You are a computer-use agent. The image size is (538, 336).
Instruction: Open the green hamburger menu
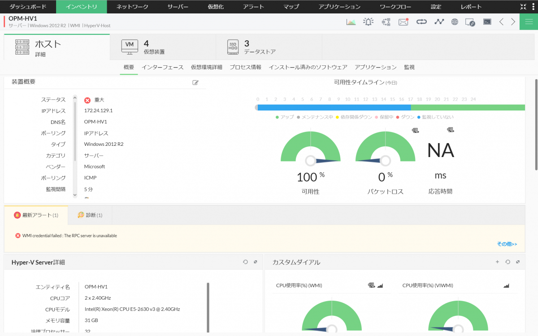coord(529,21)
